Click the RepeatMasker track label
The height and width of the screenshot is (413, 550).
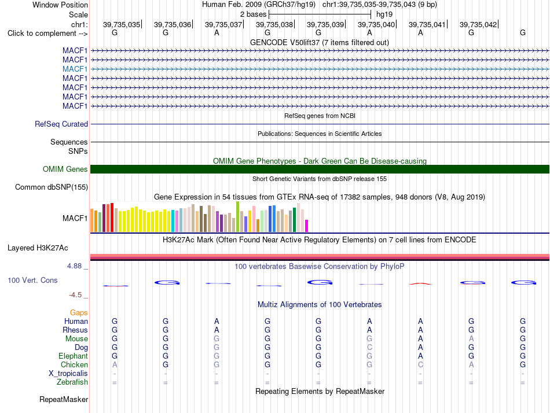tap(64, 400)
